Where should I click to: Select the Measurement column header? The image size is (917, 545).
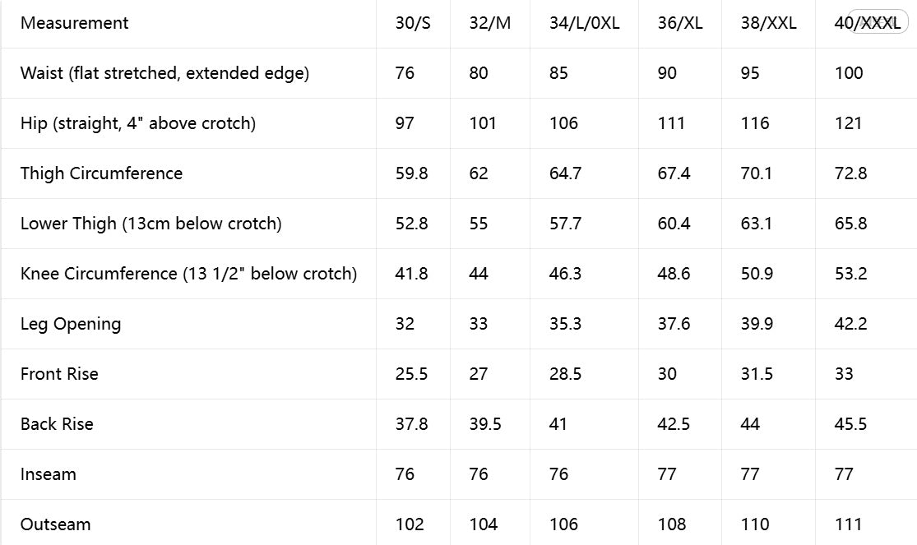click(x=74, y=23)
